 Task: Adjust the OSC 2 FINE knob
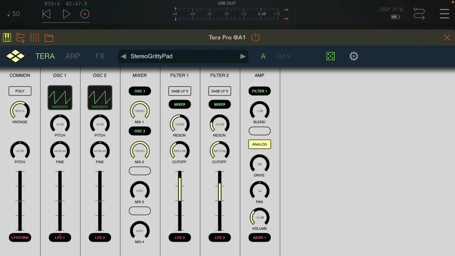pos(100,151)
